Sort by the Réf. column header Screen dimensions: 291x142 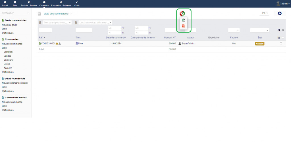click(41, 38)
